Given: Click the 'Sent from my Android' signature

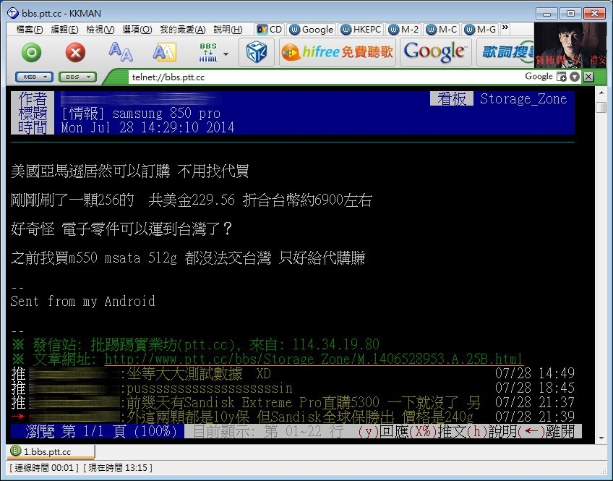Looking at the screenshot, I should pyautogui.click(x=83, y=301).
